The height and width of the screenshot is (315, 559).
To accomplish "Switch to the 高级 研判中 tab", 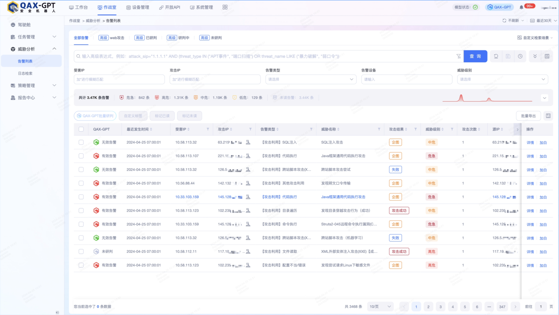I will (178, 38).
